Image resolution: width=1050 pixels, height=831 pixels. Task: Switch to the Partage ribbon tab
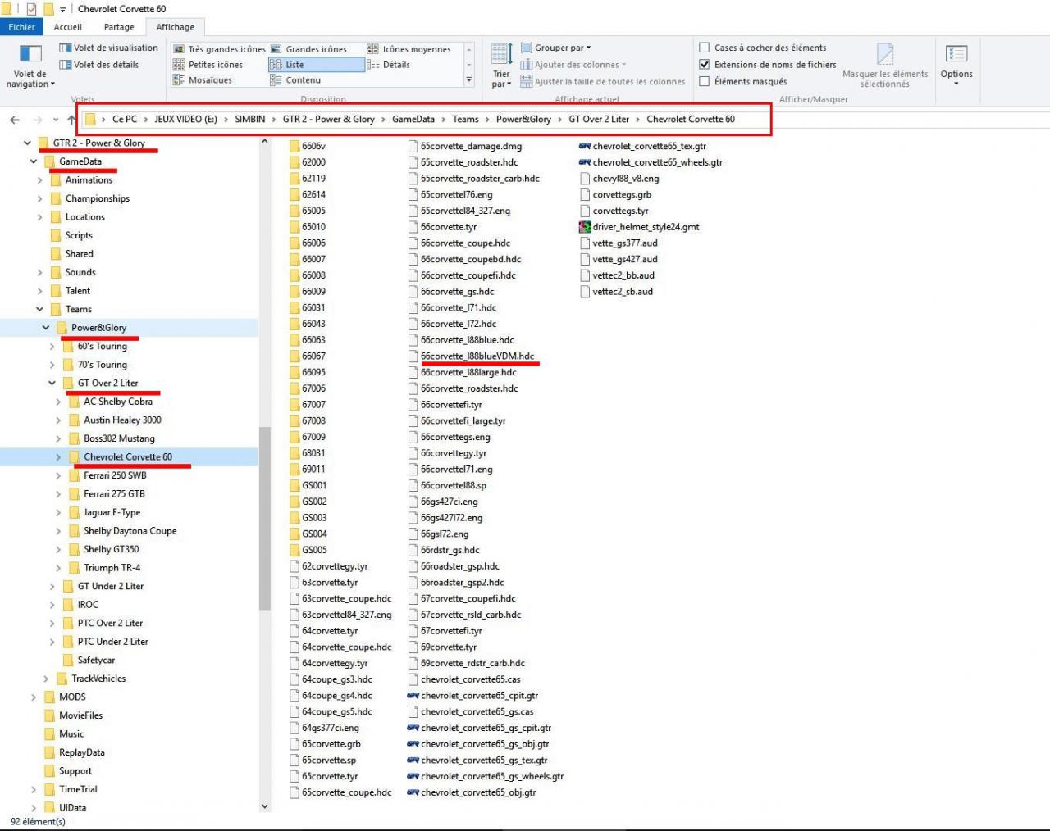119,27
